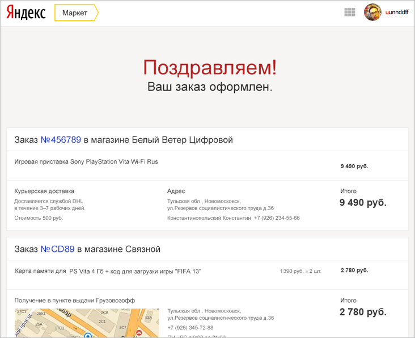Click the 'Связной' store name
The width and height of the screenshot is (415, 338).
[143, 249]
